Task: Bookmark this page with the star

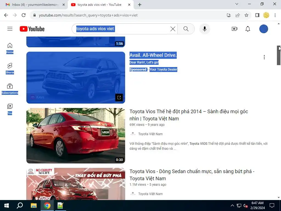Action: tap(246, 15)
